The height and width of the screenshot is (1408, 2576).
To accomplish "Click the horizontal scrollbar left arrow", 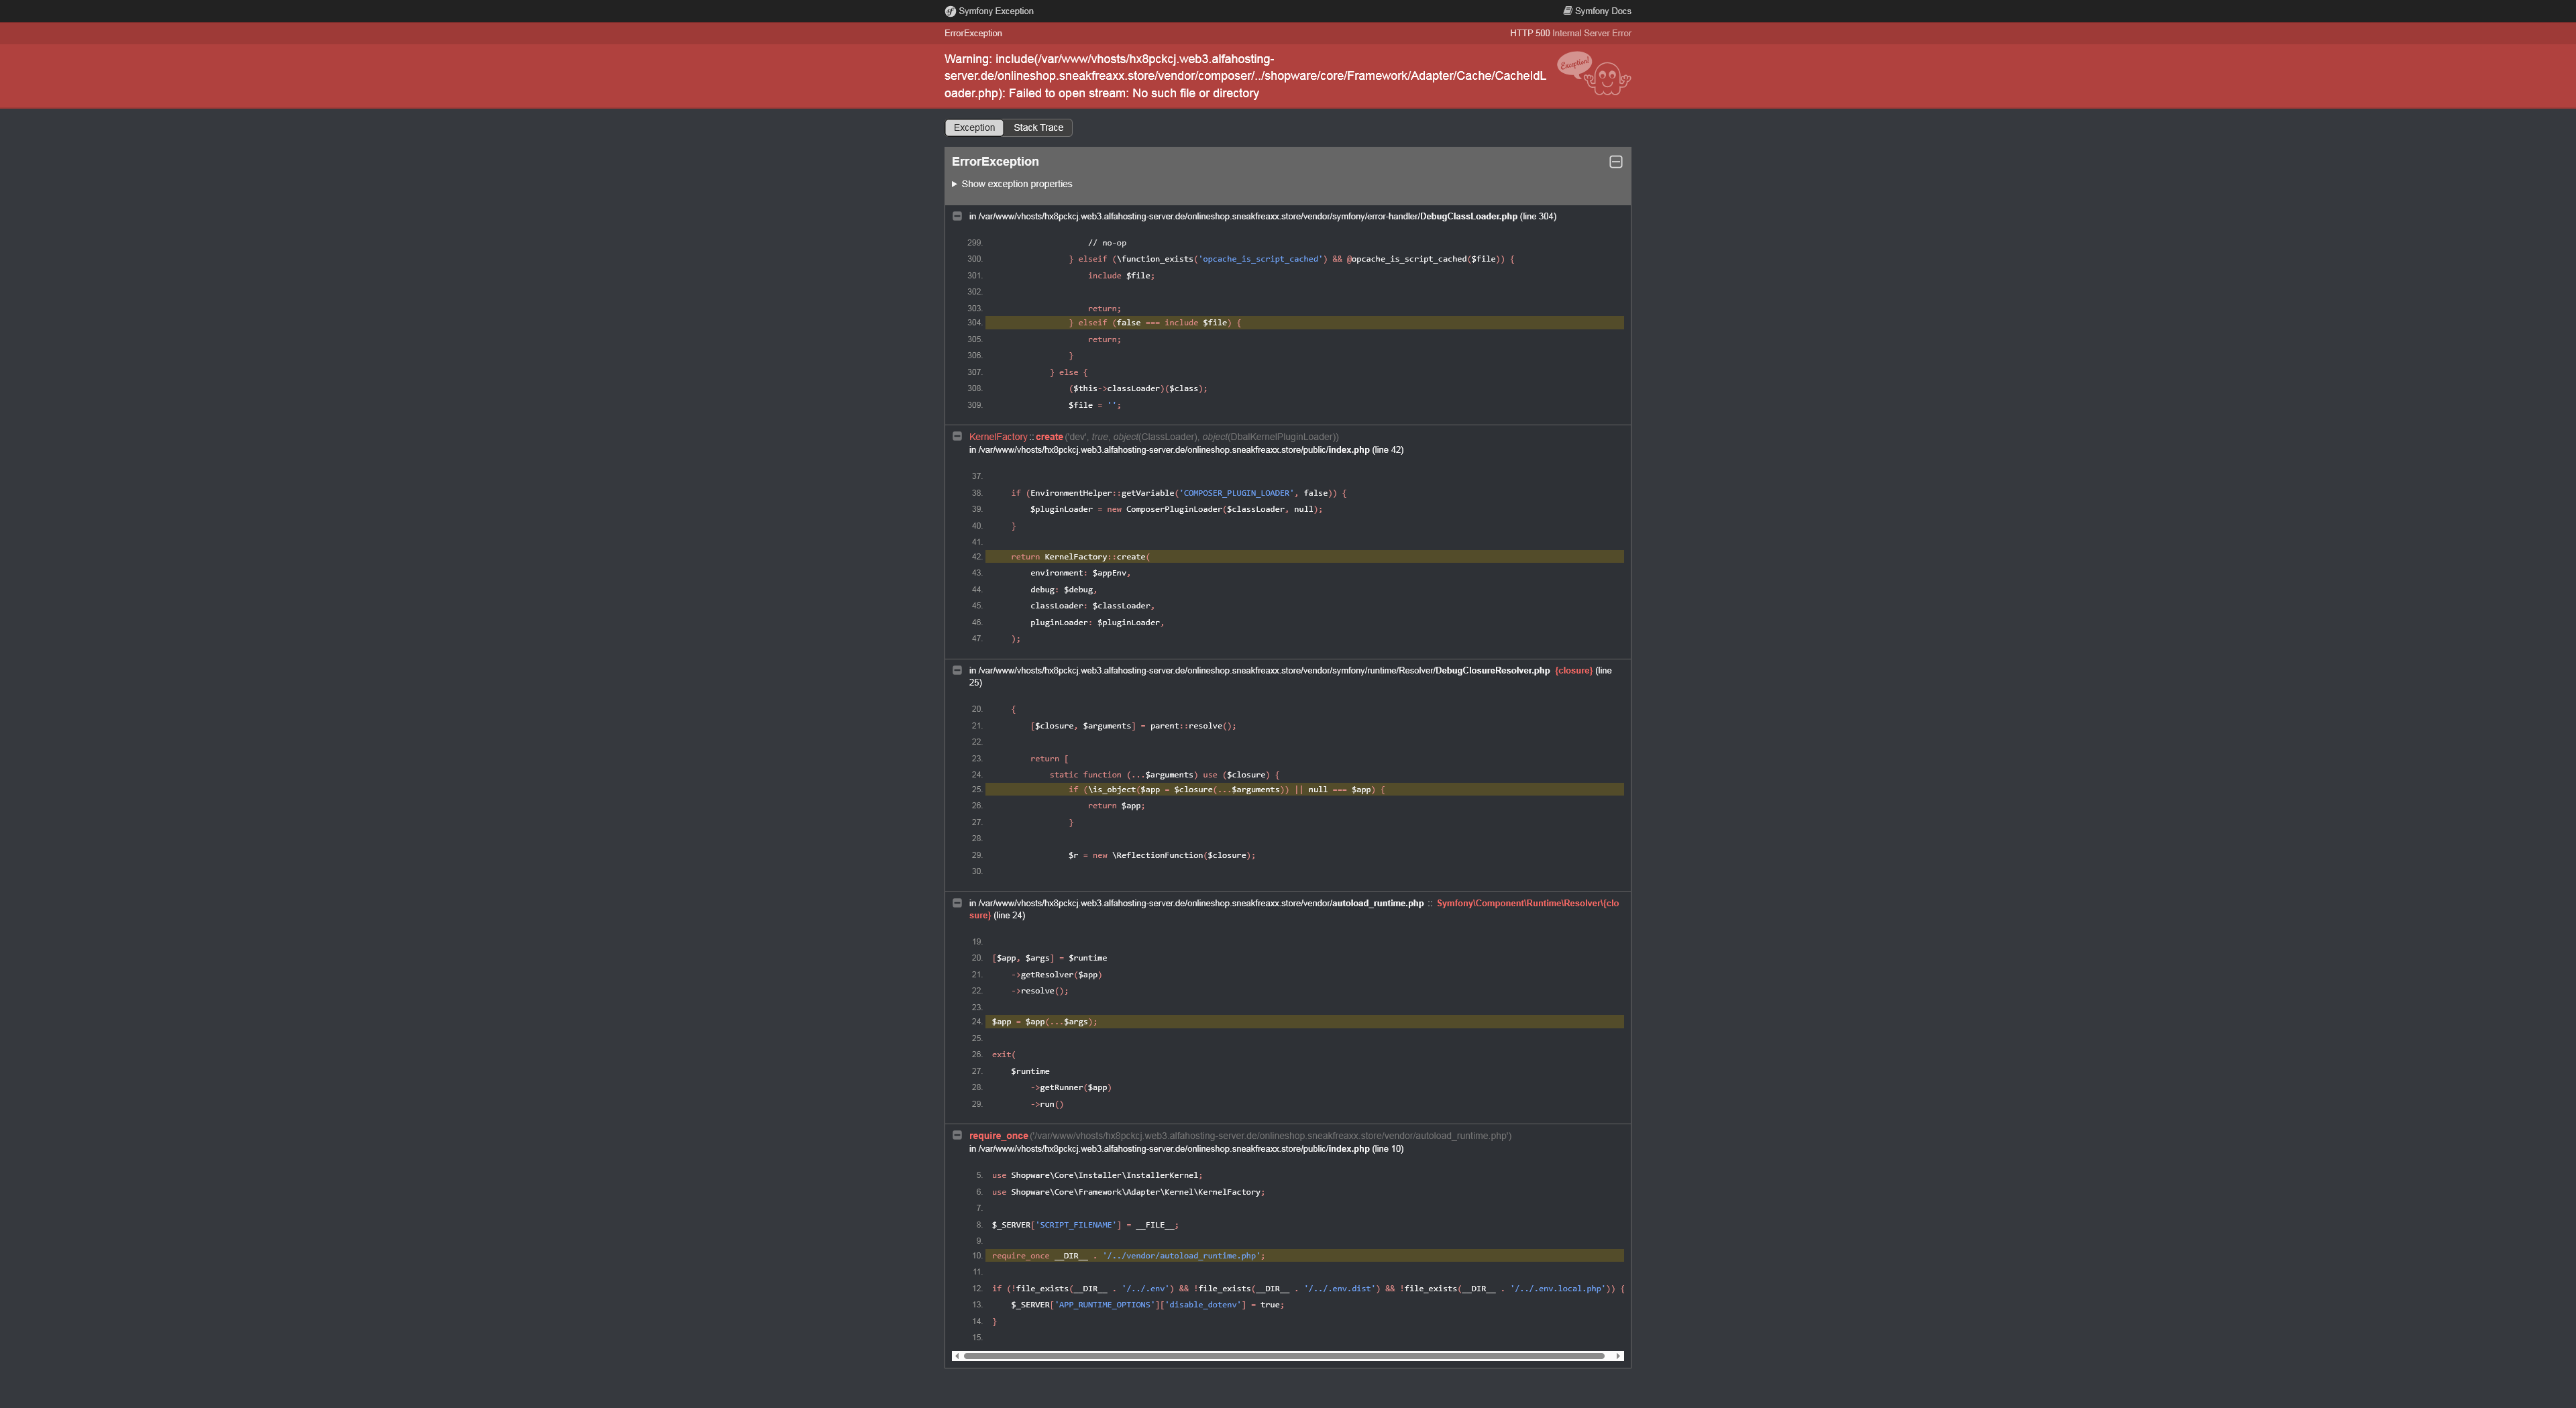I will pos(957,1356).
